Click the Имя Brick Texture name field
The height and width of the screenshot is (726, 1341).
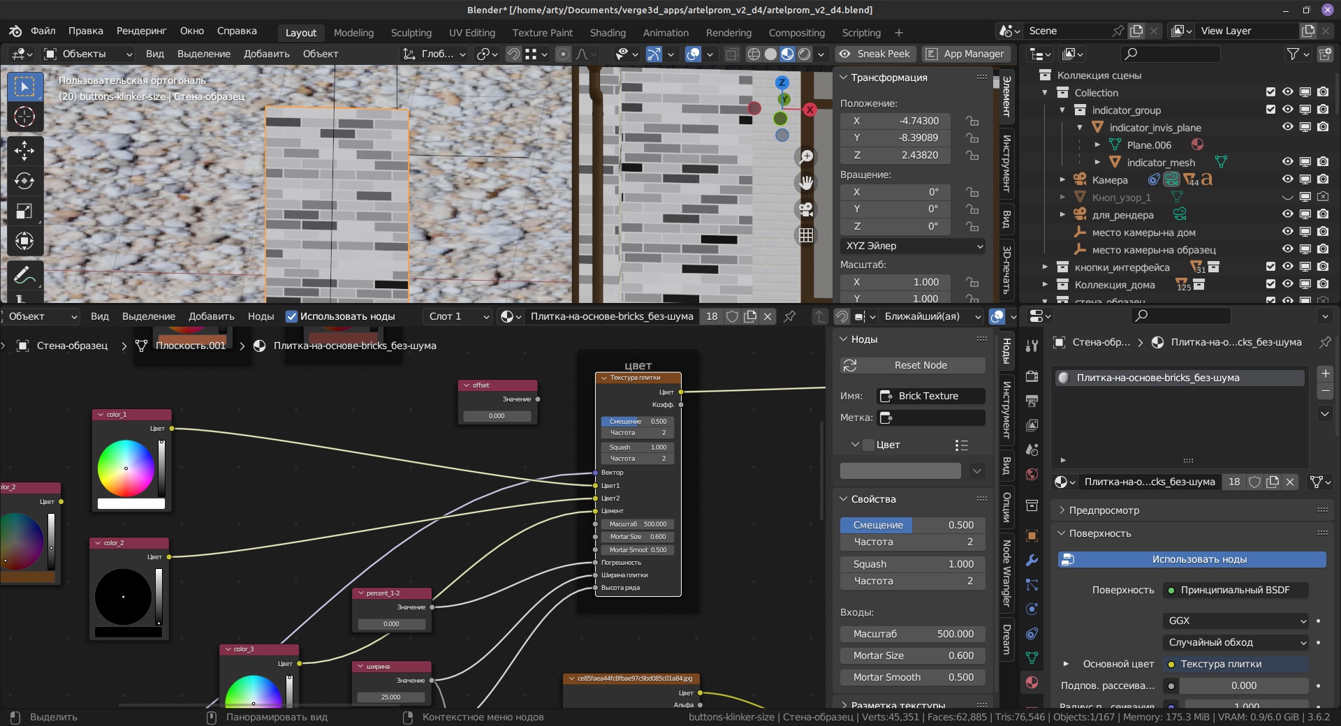pyautogui.click(x=931, y=396)
